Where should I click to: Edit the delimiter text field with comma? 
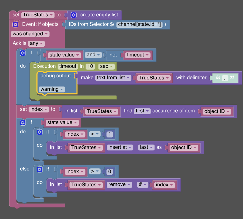[225, 78]
